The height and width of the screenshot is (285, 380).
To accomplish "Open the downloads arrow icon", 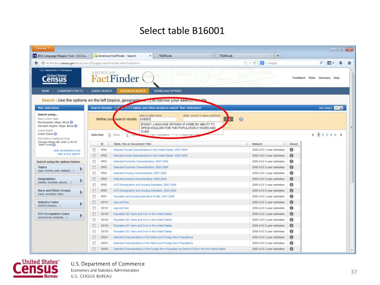I will tap(341, 63).
